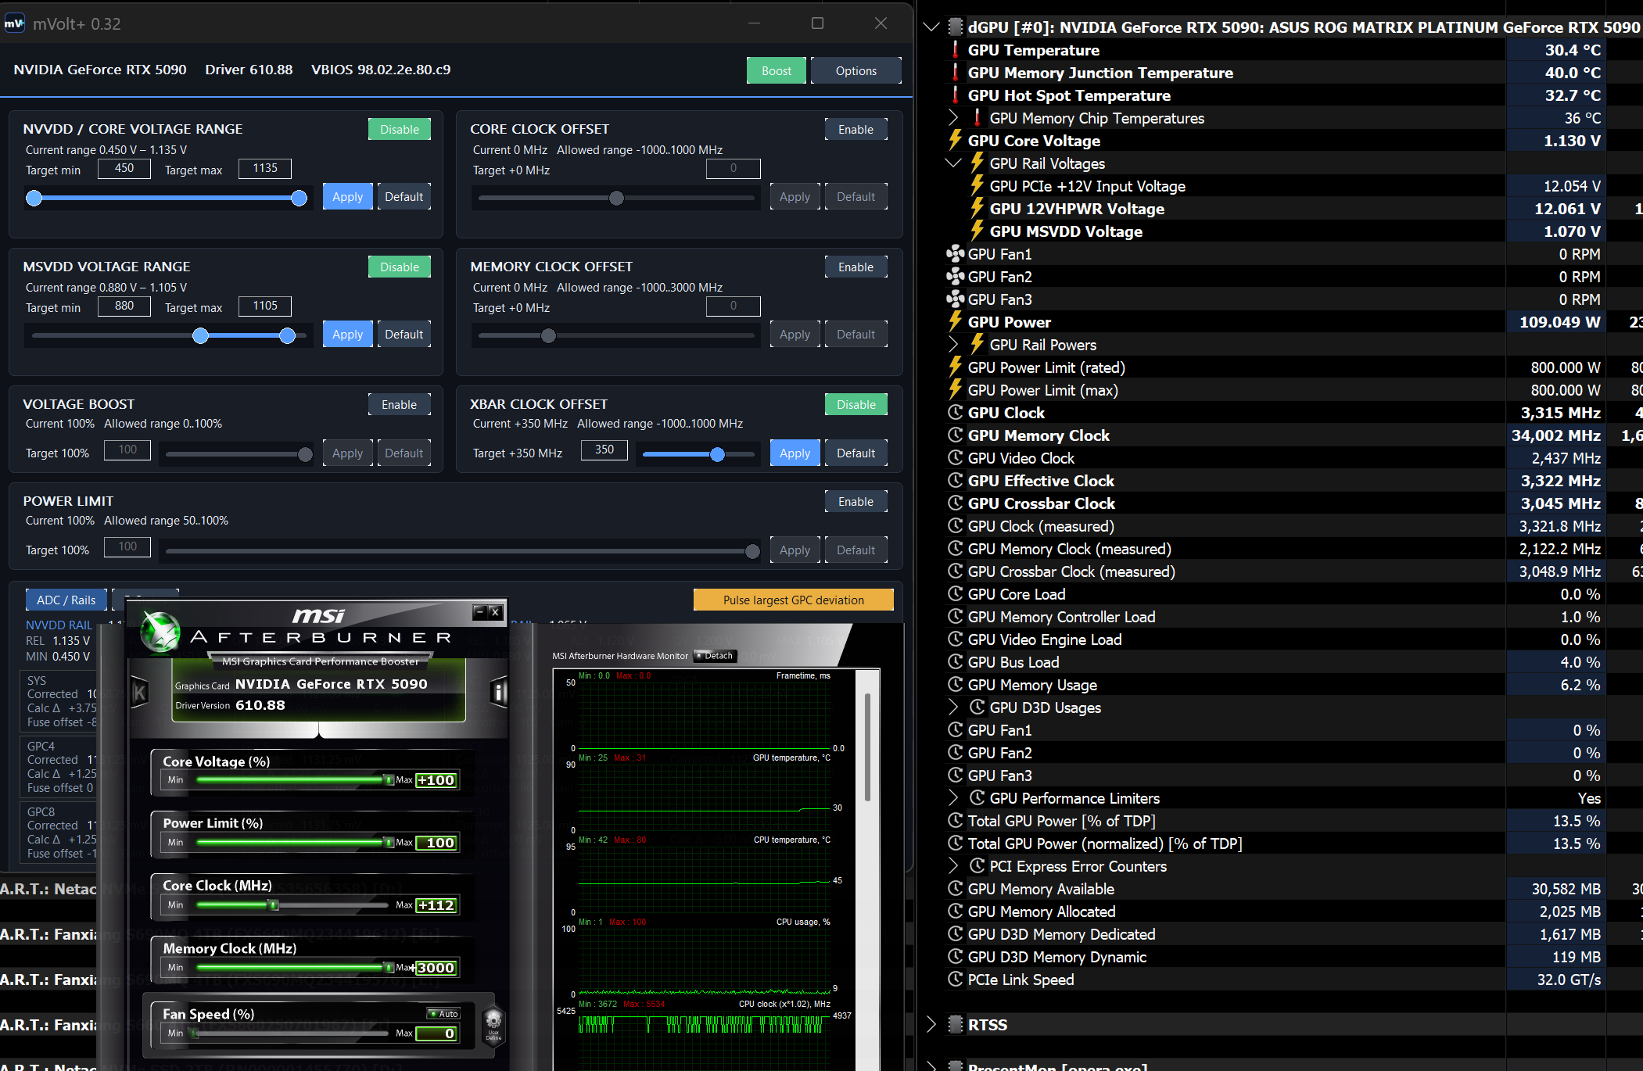Click the GPU Fan3 RPM fan icon
Image resolution: width=1643 pixels, height=1071 pixels.
tap(955, 299)
